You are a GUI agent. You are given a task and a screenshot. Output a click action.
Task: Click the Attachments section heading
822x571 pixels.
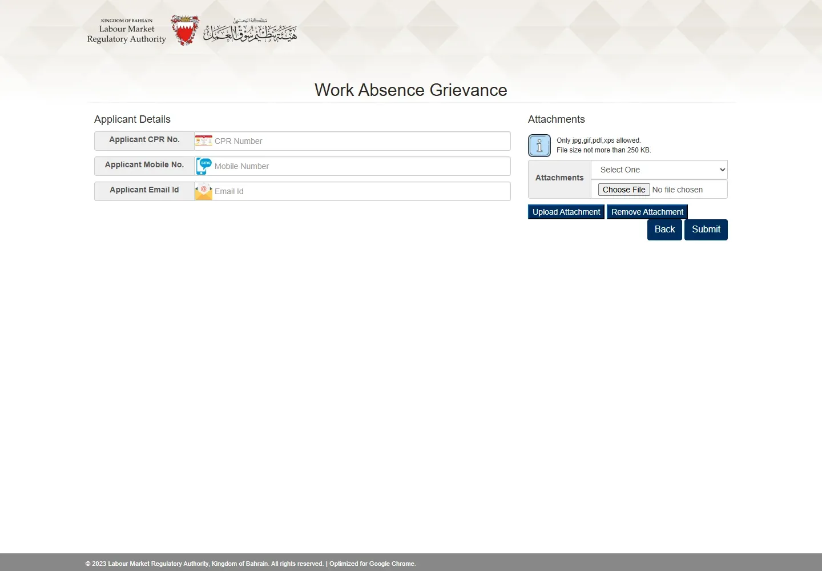pyautogui.click(x=557, y=119)
